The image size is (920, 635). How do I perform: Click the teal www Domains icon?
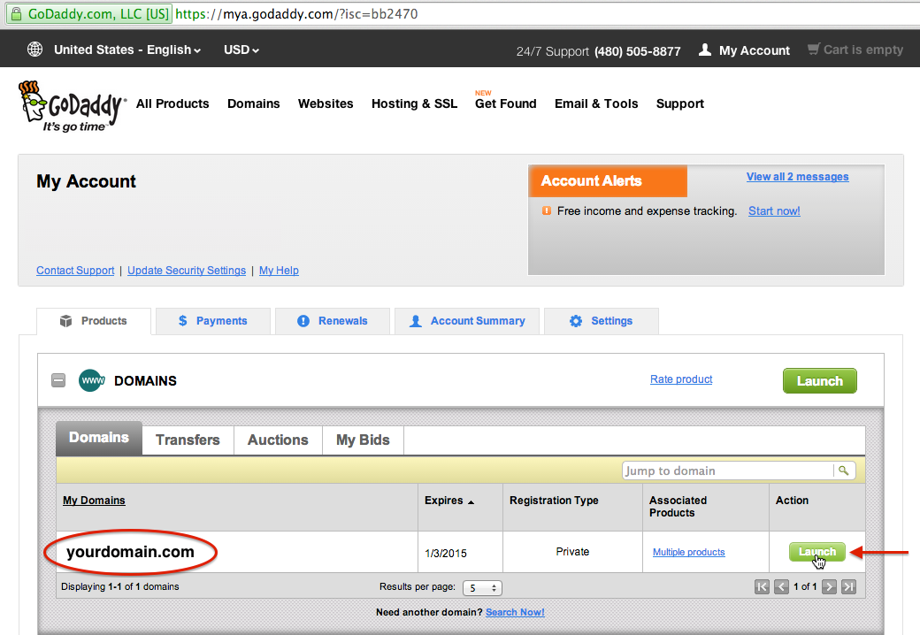point(91,380)
